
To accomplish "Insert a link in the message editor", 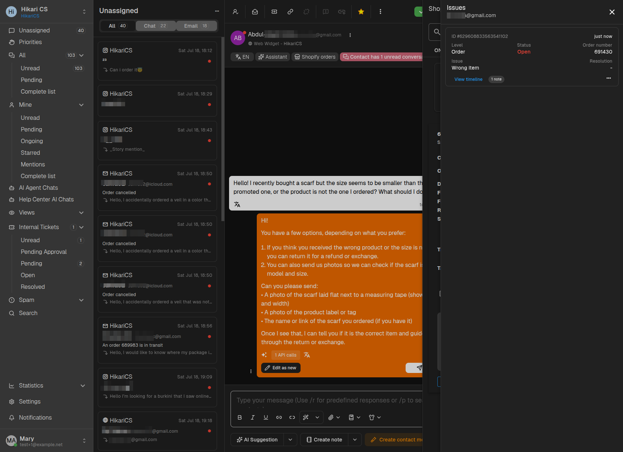I will point(279,417).
